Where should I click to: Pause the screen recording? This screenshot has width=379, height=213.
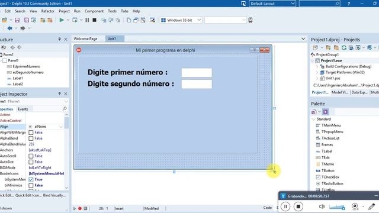pos(285,206)
